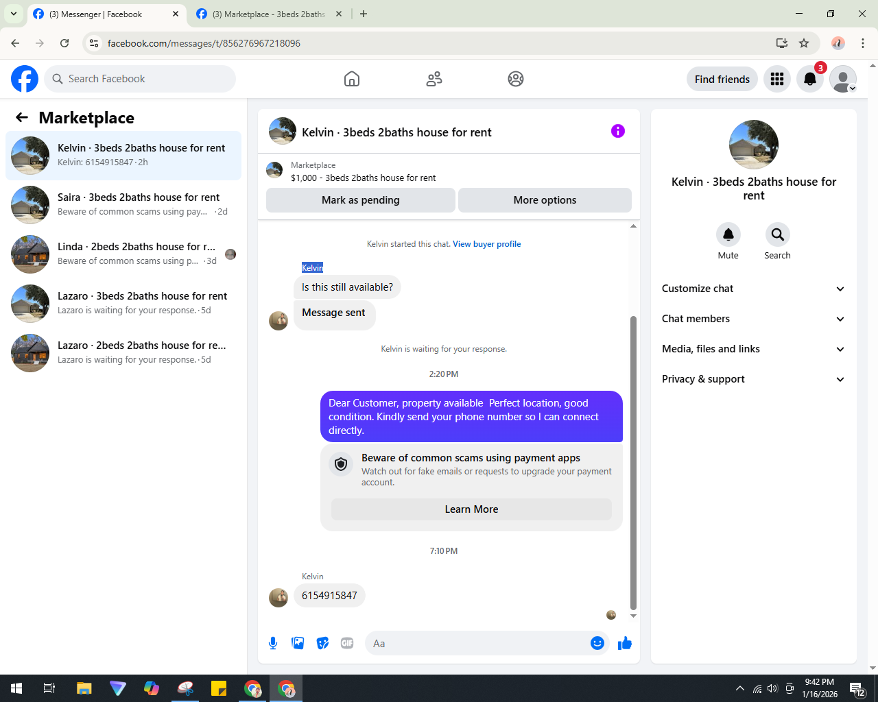Open Windows notification center icon
878x702 pixels.
(x=857, y=688)
